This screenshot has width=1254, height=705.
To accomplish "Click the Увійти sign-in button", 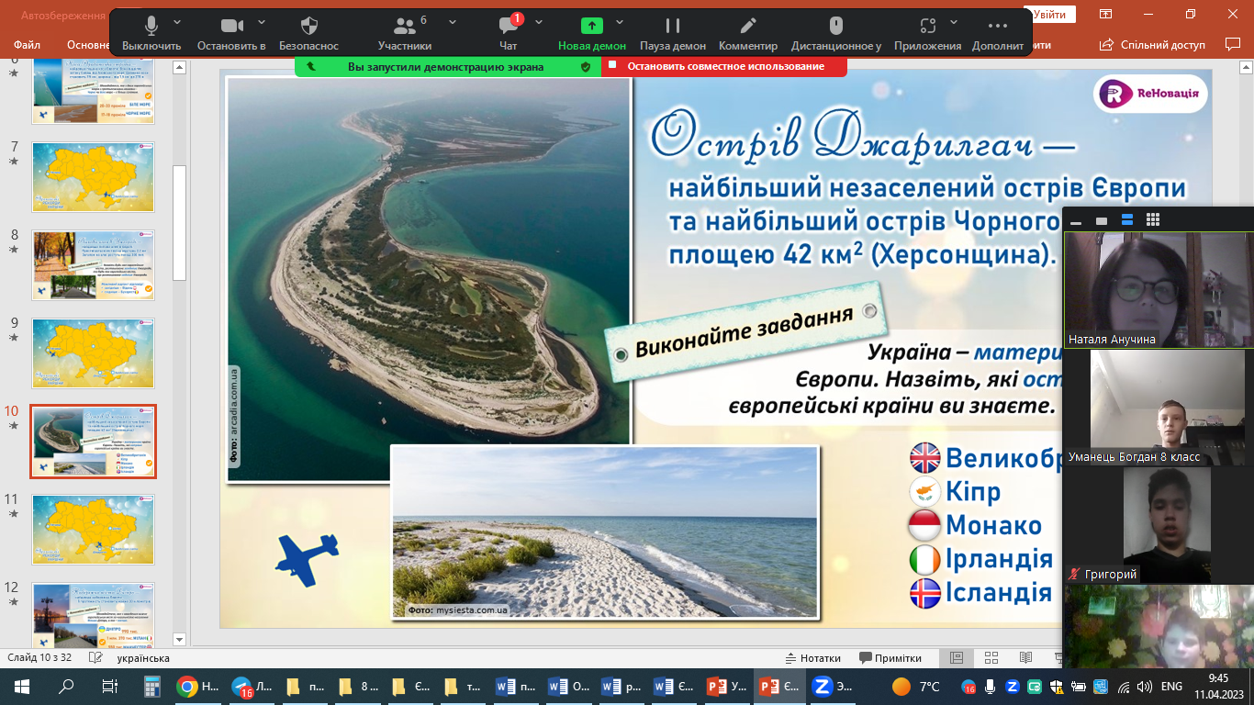I will (1049, 15).
